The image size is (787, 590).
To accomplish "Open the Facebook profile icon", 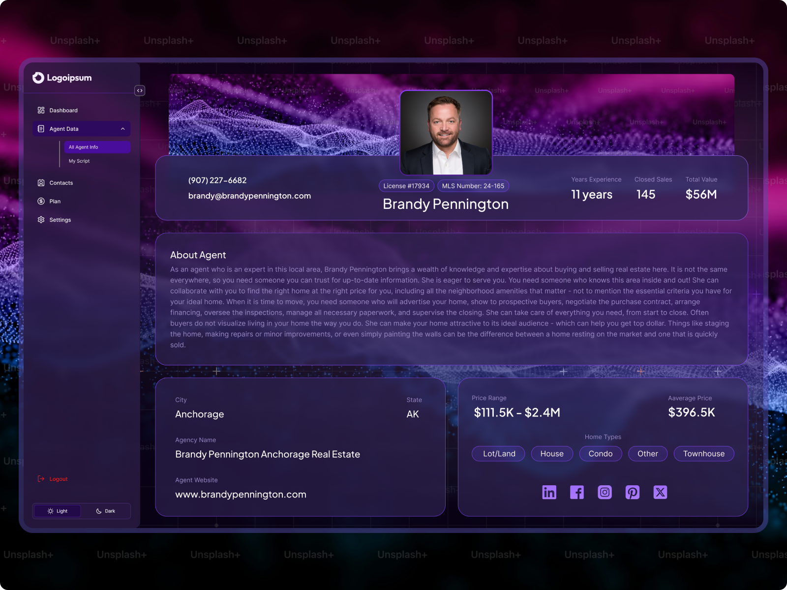I will (x=577, y=492).
